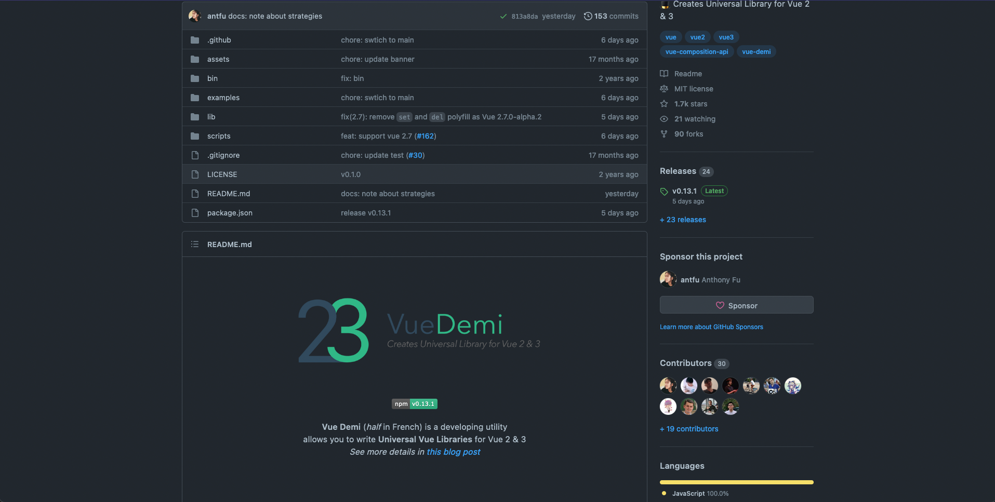Open commit 'fix: bin'
Screen dimensions: 995x502
point(352,78)
